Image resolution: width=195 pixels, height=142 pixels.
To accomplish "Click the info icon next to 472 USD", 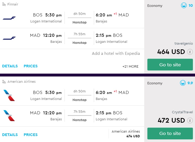I will click(x=190, y=120).
